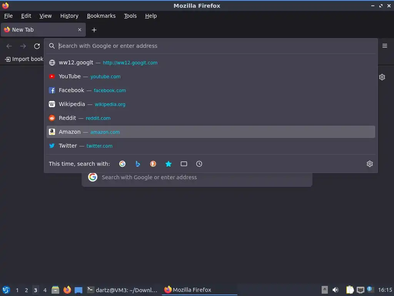Open the volume control in tray

point(336,290)
